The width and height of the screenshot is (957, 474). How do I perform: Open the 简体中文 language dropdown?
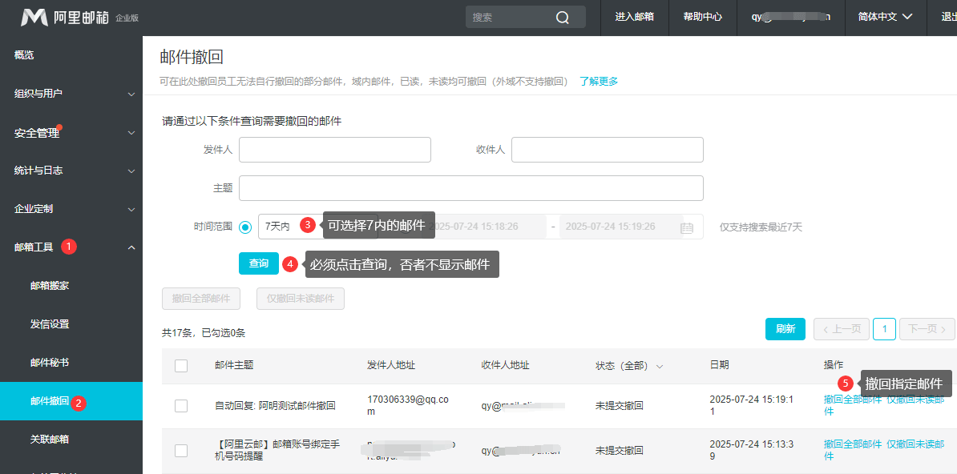[885, 16]
